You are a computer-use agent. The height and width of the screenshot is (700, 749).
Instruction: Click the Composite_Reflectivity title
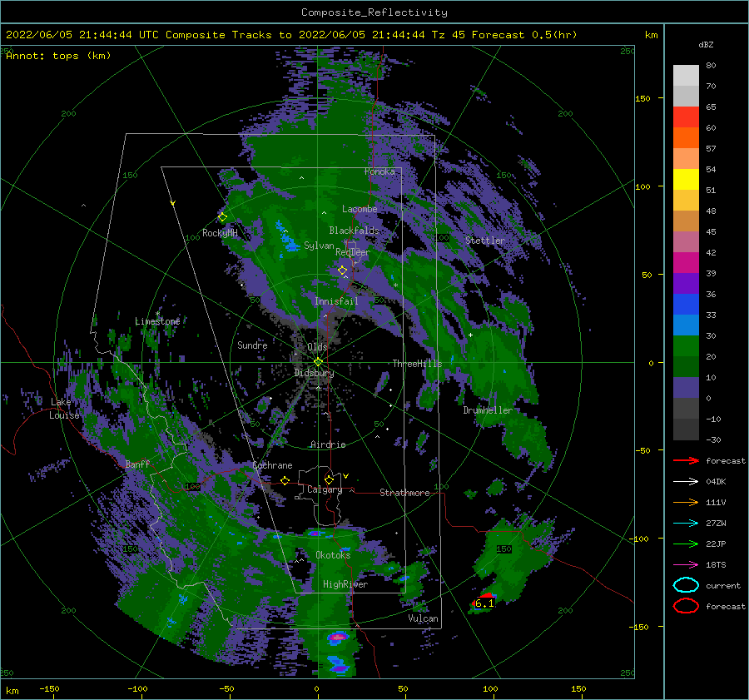coord(374,12)
